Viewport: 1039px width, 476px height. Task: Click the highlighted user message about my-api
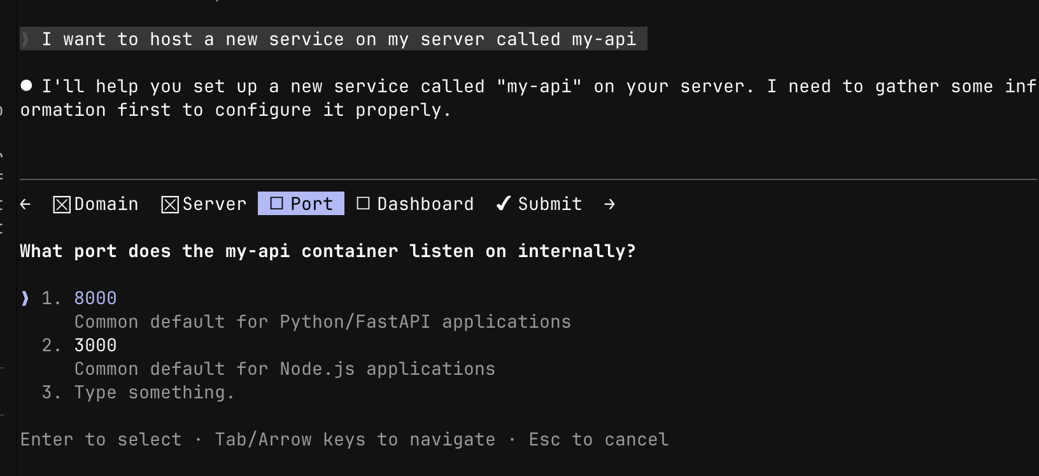(x=339, y=39)
